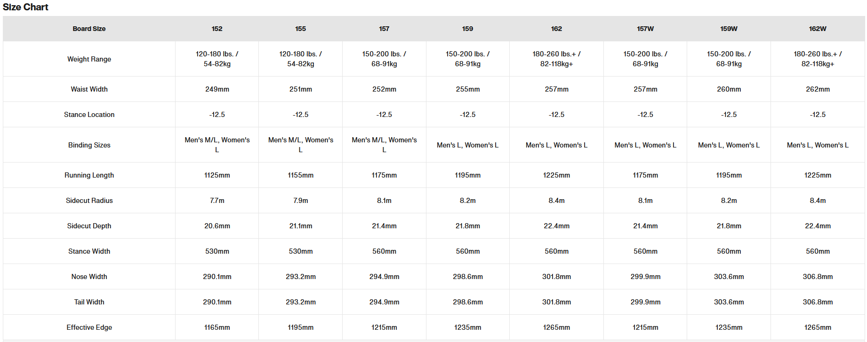Select the Stance Location row label

click(89, 115)
